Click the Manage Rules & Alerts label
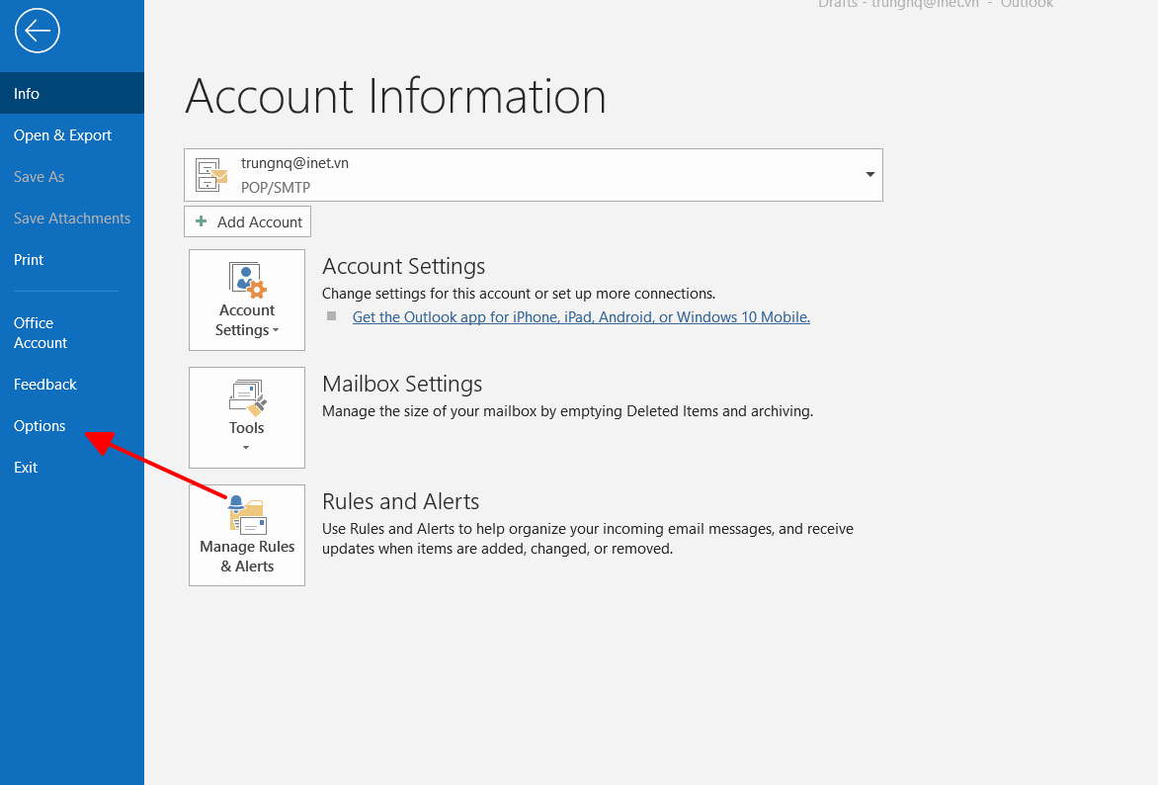Image resolution: width=1158 pixels, height=785 pixels. [x=247, y=556]
